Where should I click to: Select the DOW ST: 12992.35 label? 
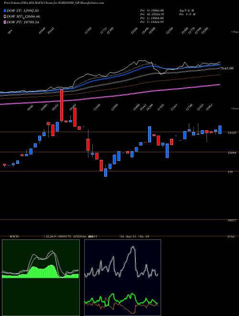point(23,11)
